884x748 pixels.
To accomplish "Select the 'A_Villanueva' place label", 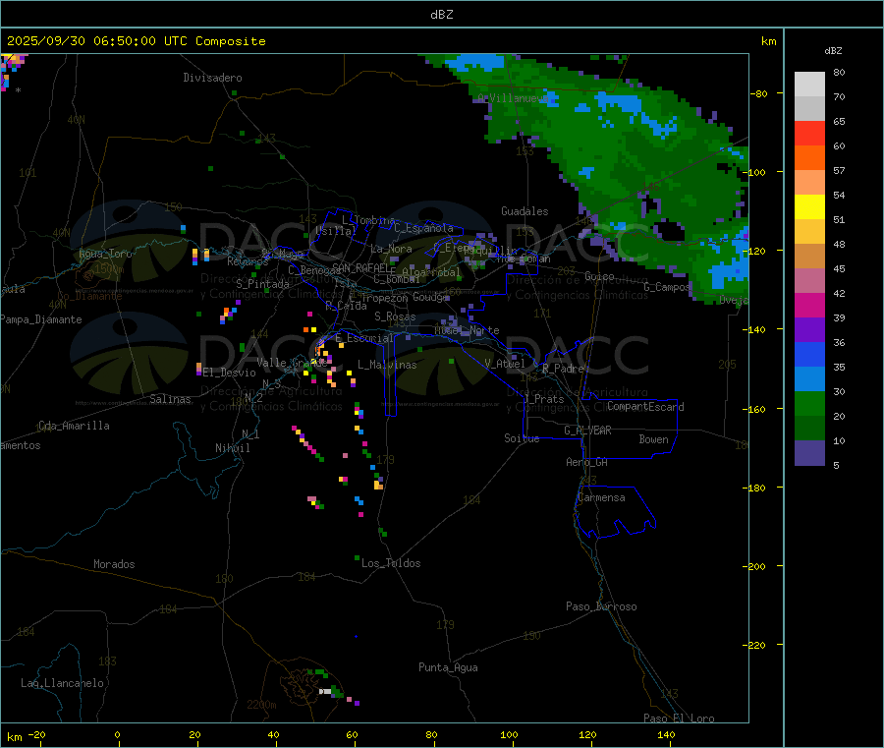I will pos(513,98).
